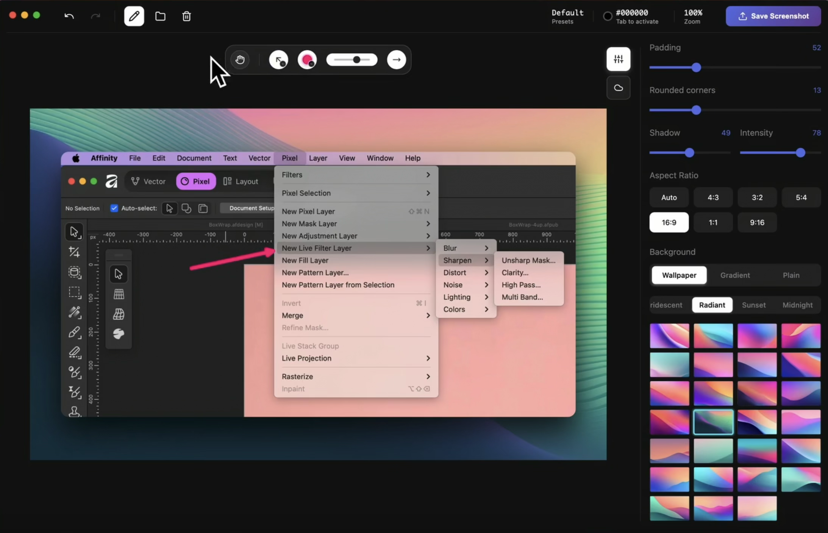Pick the highlighted dark green wallpaper thumbnail

pos(713,422)
